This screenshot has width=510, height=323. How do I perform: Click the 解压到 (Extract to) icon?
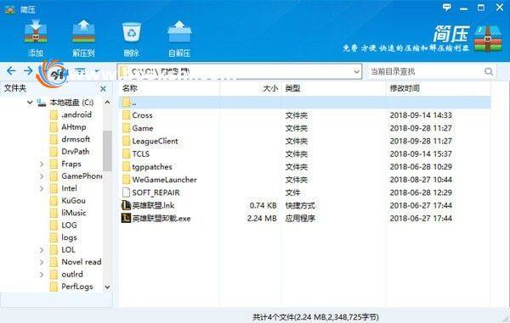point(83,31)
